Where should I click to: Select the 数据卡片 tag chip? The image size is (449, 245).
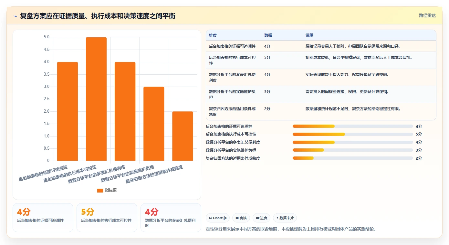(x=285, y=218)
